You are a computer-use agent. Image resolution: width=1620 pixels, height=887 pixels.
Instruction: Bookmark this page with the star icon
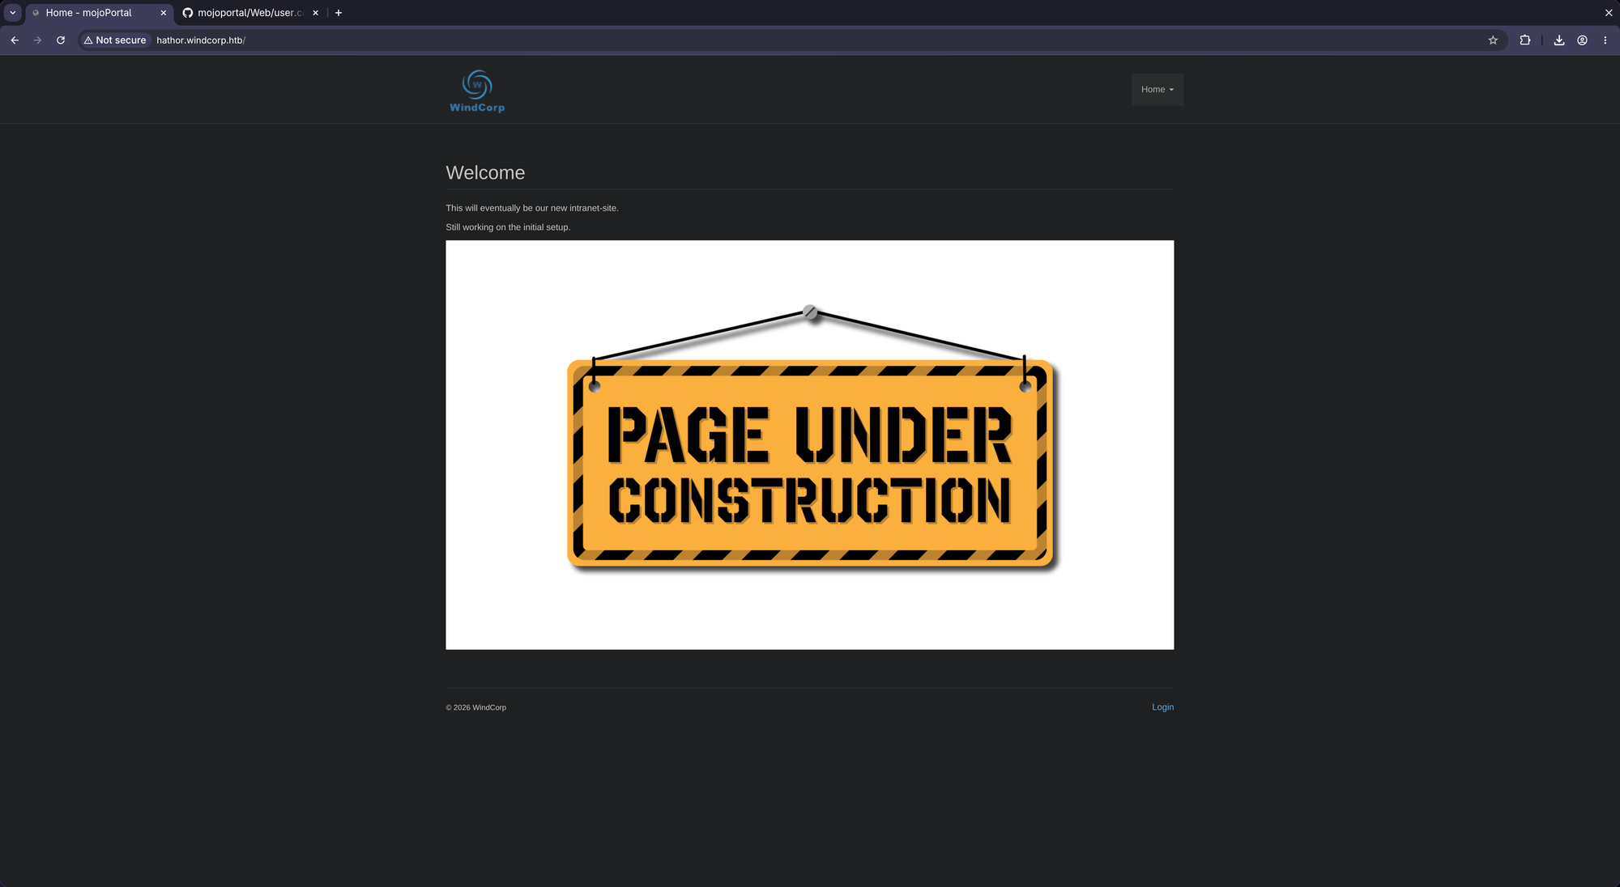click(x=1493, y=40)
